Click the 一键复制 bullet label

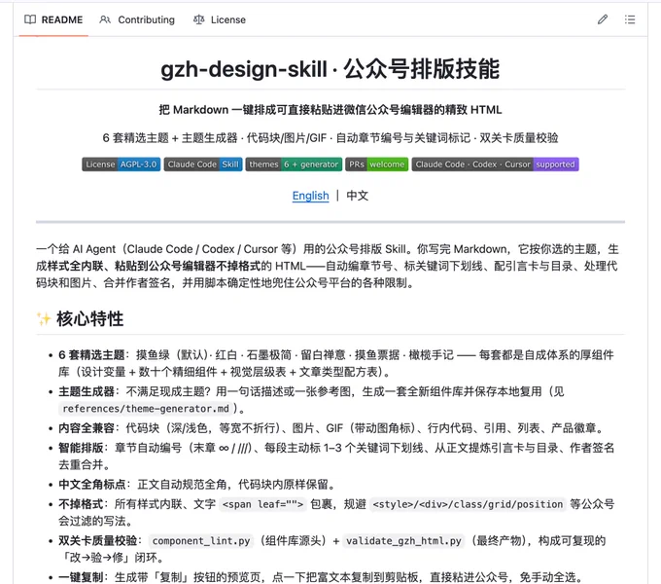point(81,577)
